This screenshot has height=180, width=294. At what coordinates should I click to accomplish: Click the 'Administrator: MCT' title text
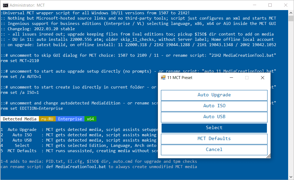27,5
